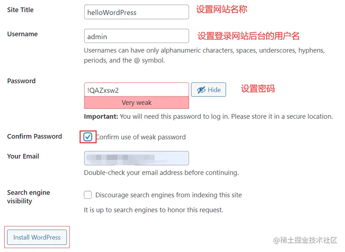
Task: Click the Your Email label
Action: (23, 156)
